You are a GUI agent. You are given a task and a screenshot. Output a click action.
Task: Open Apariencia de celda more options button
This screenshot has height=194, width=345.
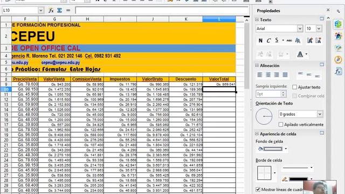[x=322, y=133]
